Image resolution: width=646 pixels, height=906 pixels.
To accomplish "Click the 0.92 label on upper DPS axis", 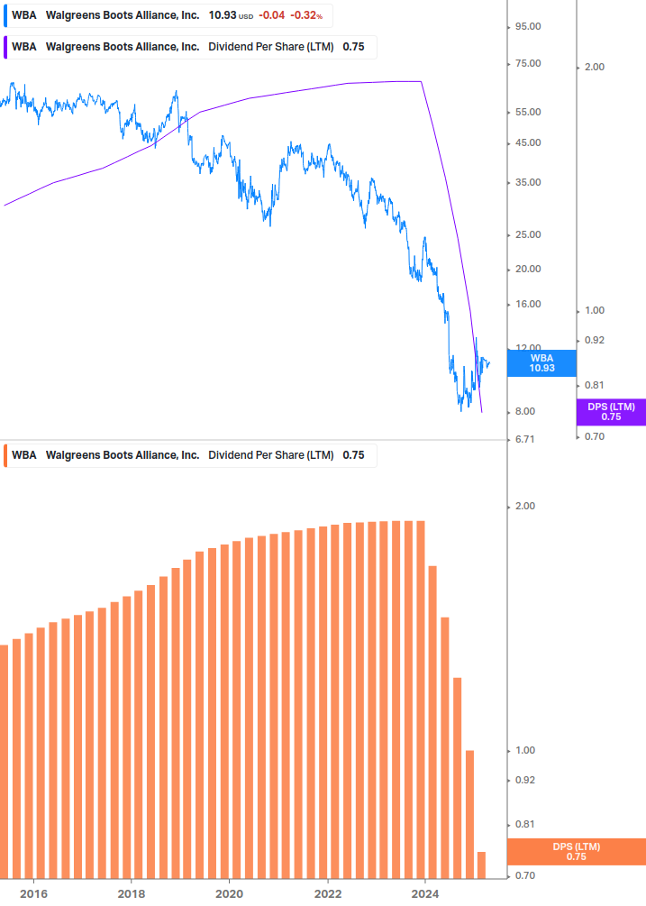I will click(595, 341).
